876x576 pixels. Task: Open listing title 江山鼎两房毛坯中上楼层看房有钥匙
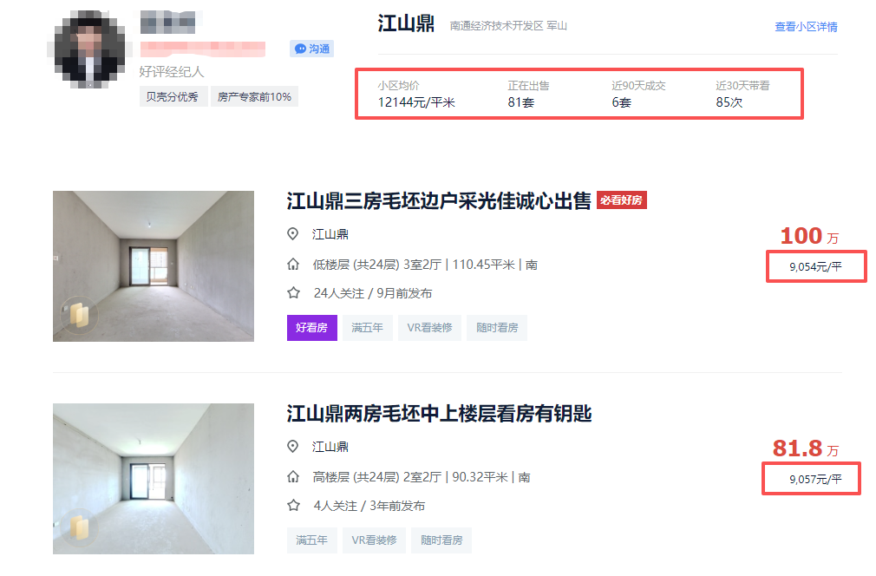coord(438,414)
